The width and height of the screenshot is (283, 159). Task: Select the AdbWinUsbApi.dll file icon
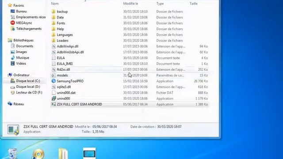pyautogui.click(x=54, y=52)
